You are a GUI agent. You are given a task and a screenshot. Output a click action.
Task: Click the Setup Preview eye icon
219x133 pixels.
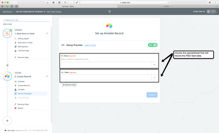coord(63,45)
